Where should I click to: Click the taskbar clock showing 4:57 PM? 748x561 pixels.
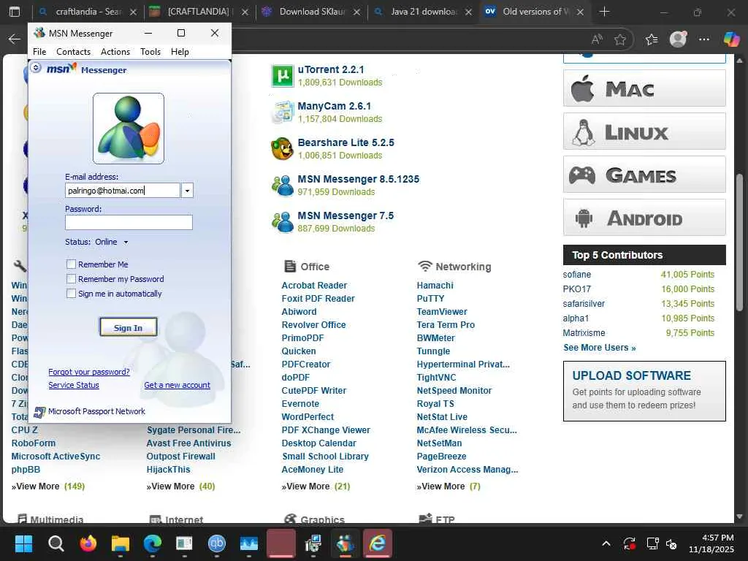pyautogui.click(x=711, y=543)
